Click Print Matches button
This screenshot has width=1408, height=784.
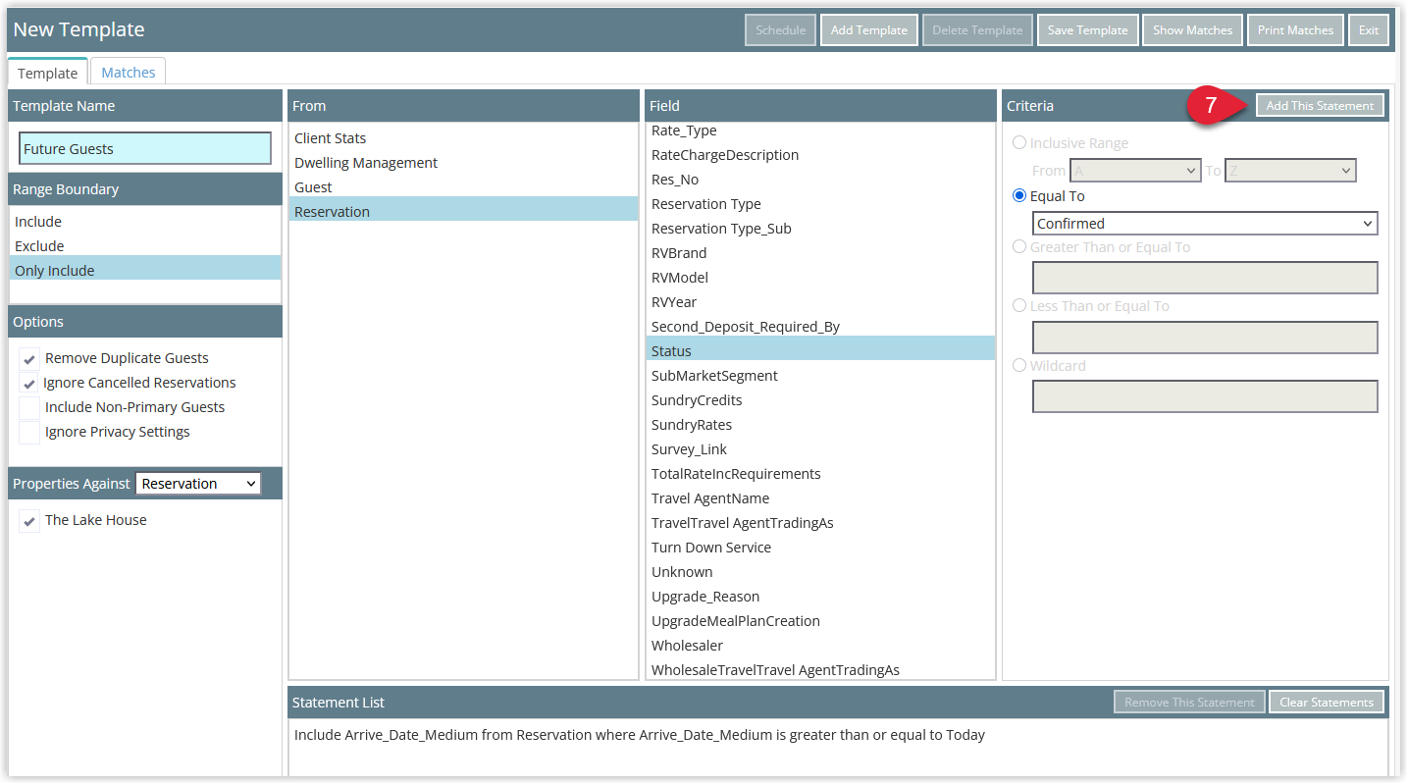point(1295,30)
